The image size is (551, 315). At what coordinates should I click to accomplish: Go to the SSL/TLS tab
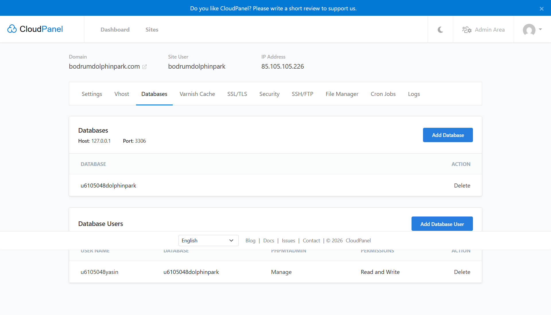coord(237,94)
